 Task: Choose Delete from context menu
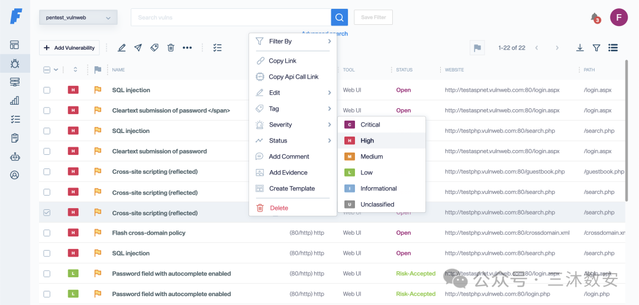(293, 207)
